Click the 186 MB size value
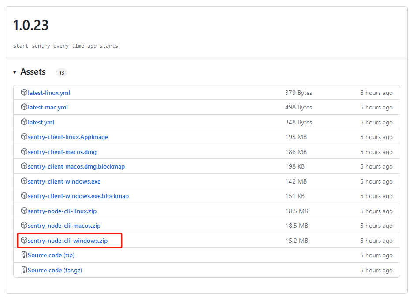The width and height of the screenshot is (409, 297). (x=296, y=152)
